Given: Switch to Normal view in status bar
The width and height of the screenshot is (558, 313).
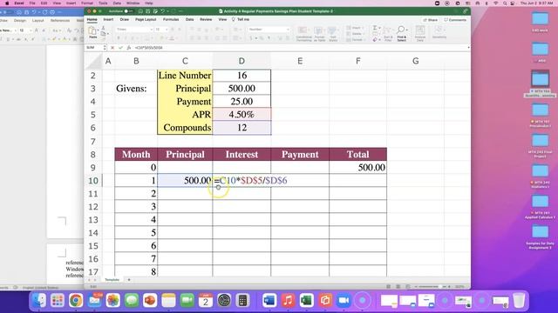Looking at the screenshot, I should (x=389, y=286).
